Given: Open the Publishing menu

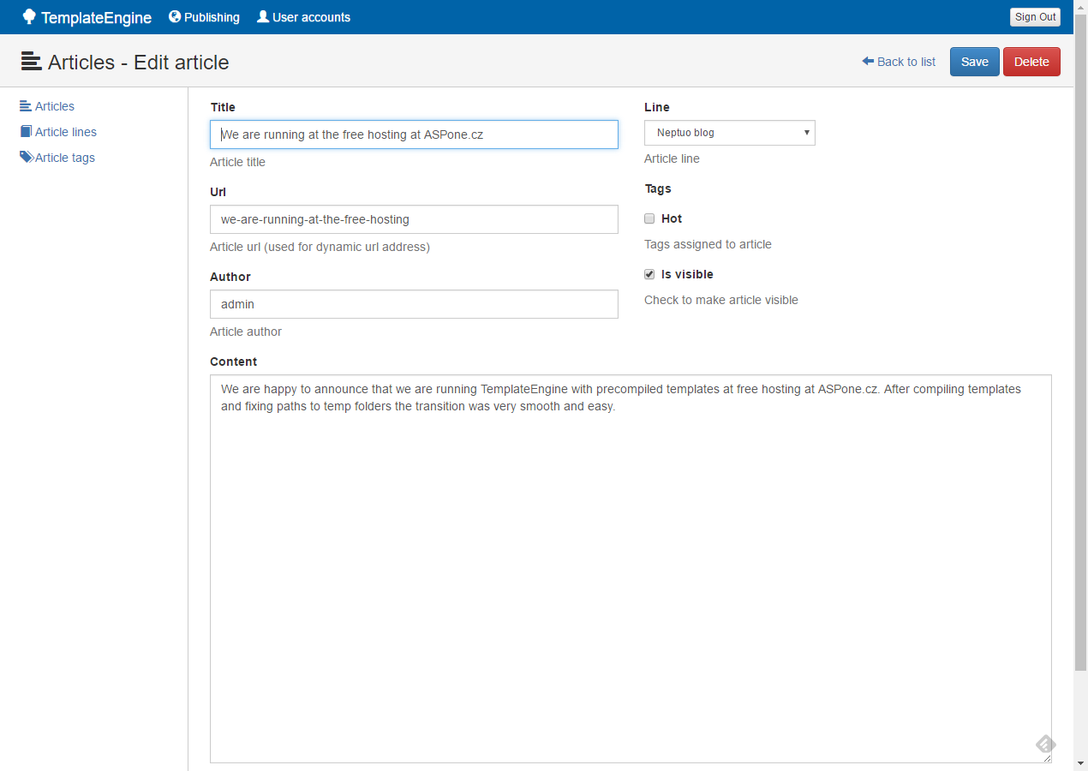Looking at the screenshot, I should point(212,17).
